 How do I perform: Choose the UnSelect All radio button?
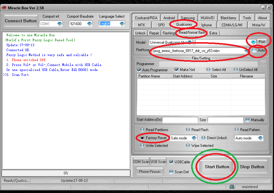[x=236, y=70]
